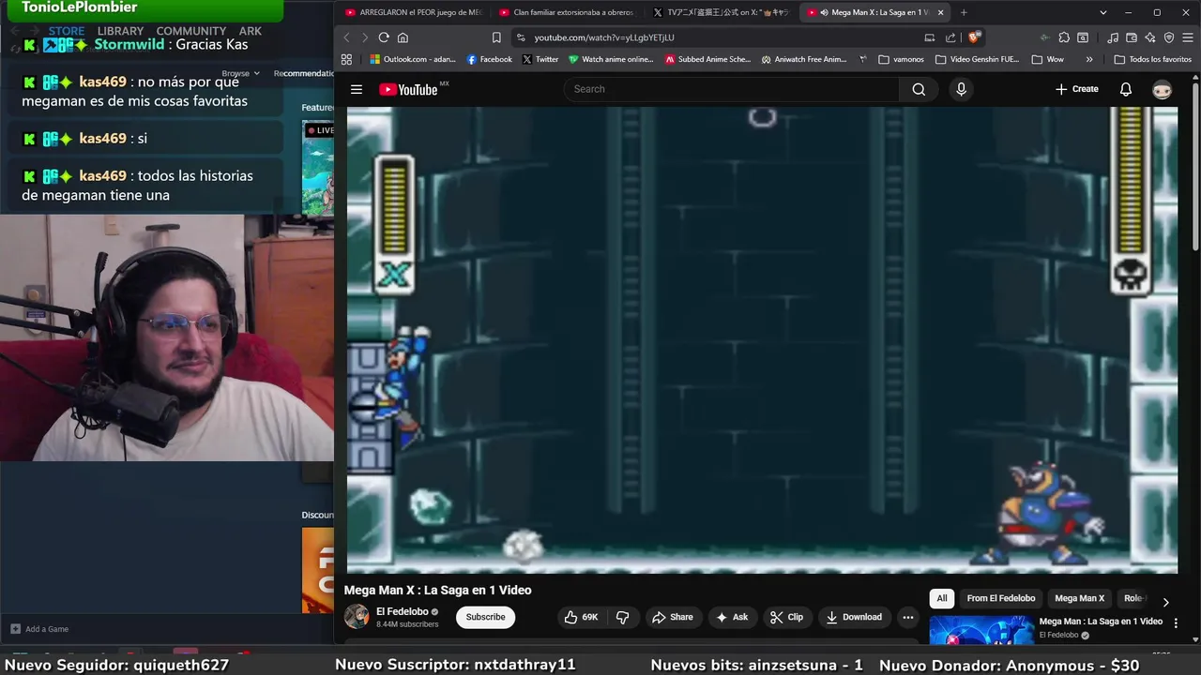Open the Twitter bookmark
Screen dimensions: 1201x675
(540, 59)
